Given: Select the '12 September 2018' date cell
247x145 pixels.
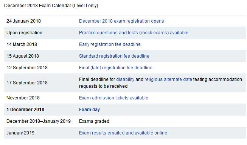Looking at the screenshot, I should tap(27, 68).
